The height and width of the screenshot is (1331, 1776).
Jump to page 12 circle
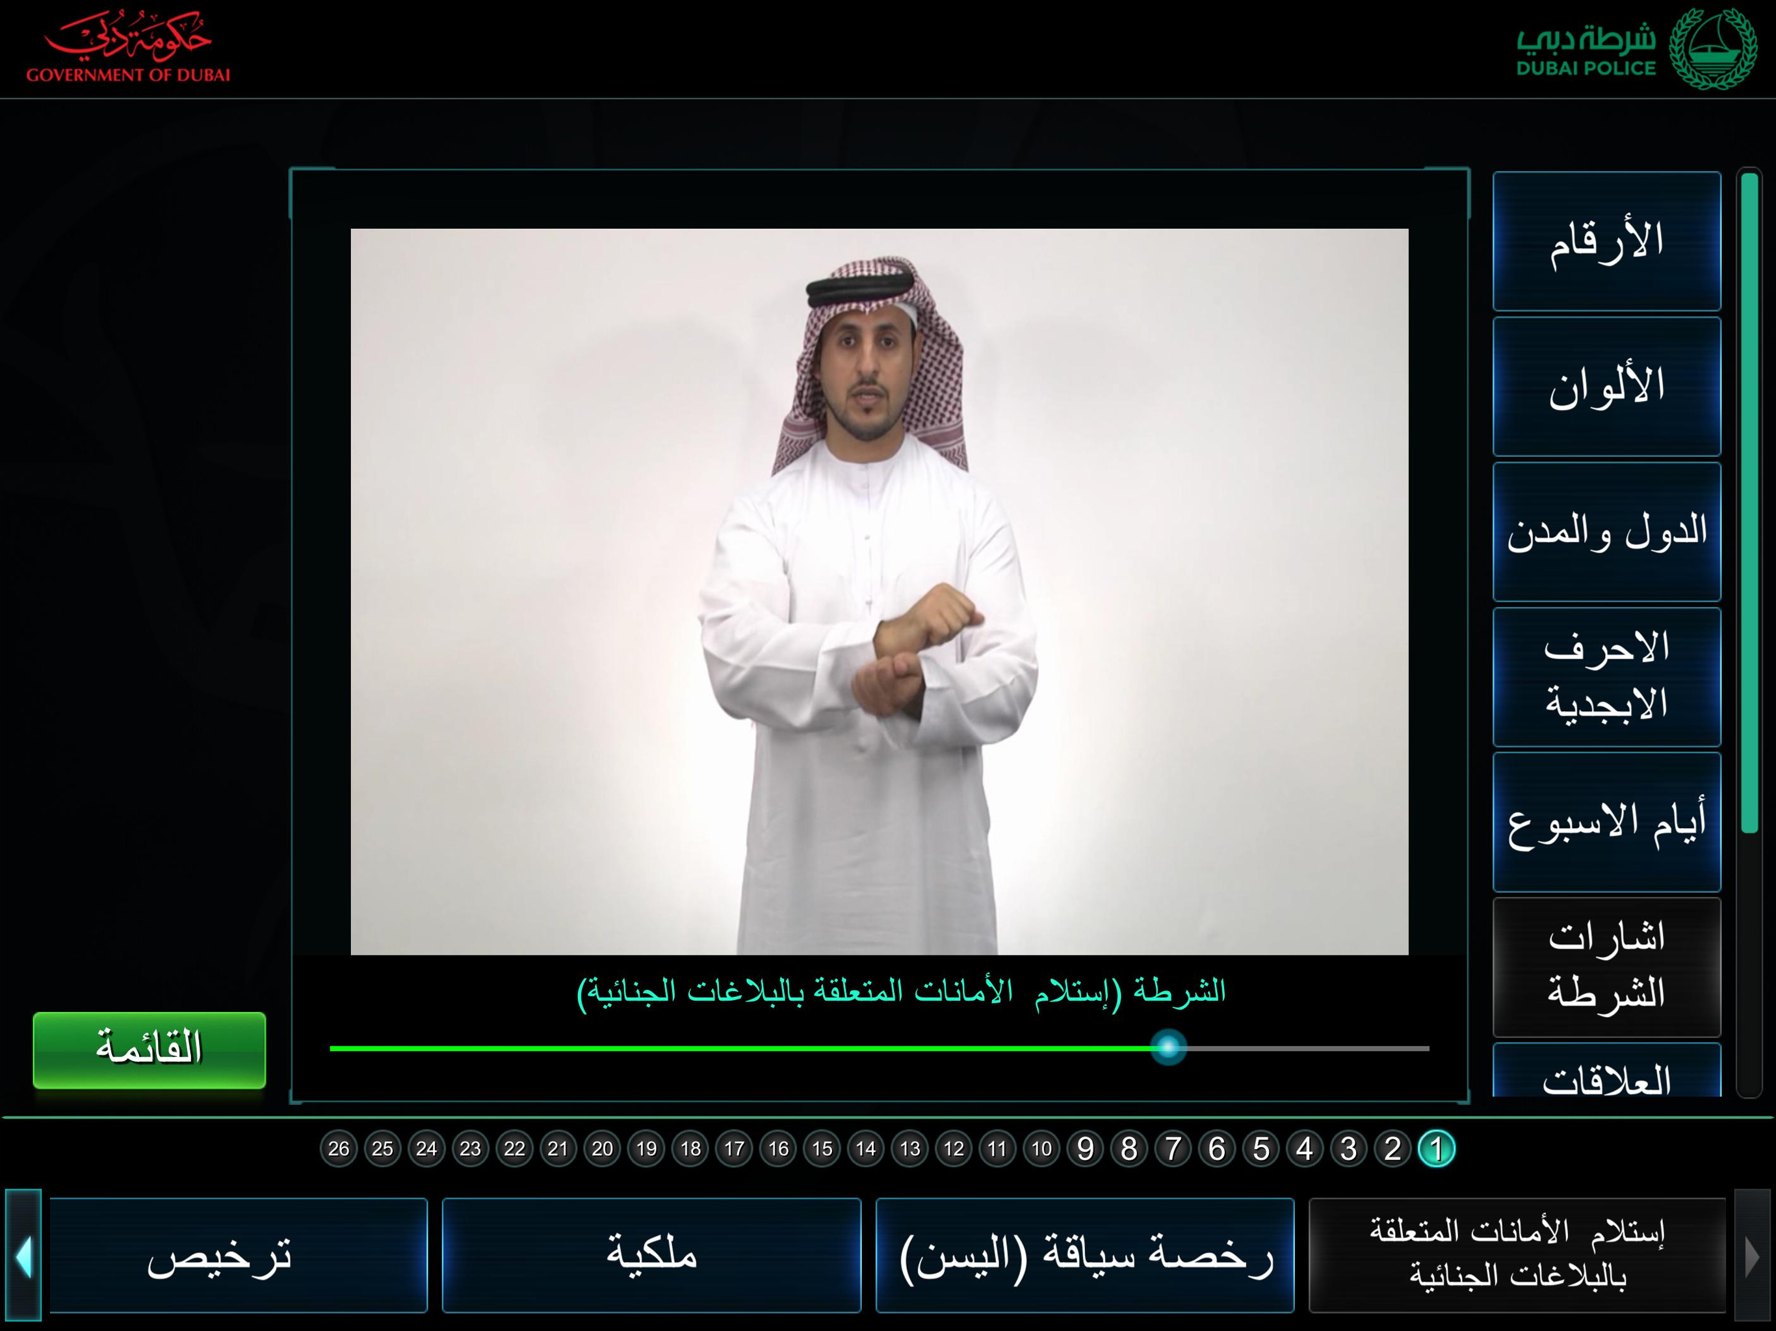[954, 1149]
